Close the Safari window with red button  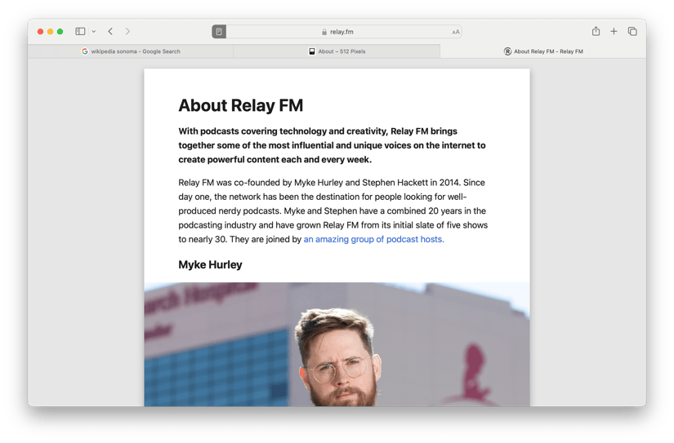pyautogui.click(x=40, y=31)
